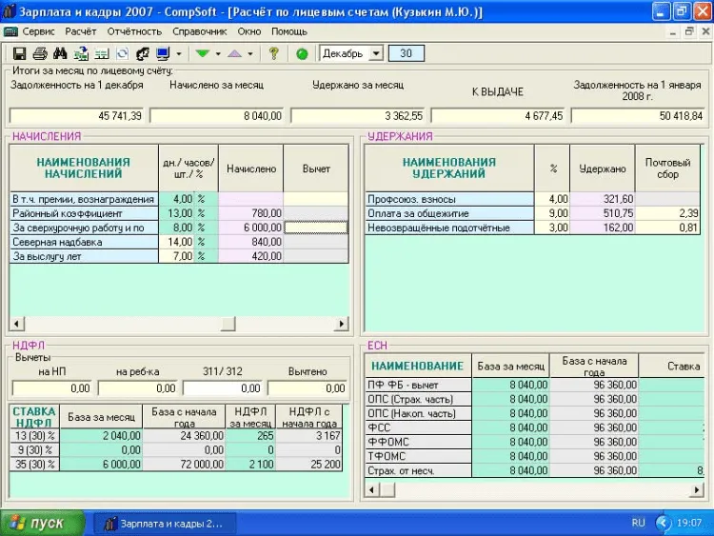The height and width of the screenshot is (536, 714).
Task: Click the refresh arrows toolbar icon
Action: pos(122,54)
